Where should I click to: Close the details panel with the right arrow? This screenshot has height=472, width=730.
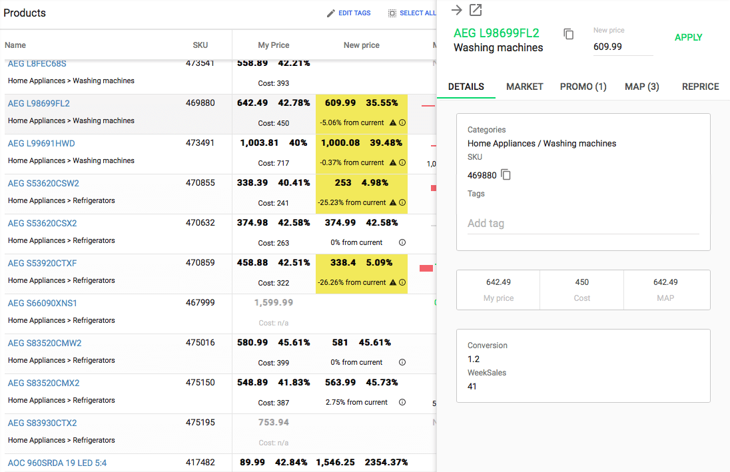pyautogui.click(x=457, y=10)
